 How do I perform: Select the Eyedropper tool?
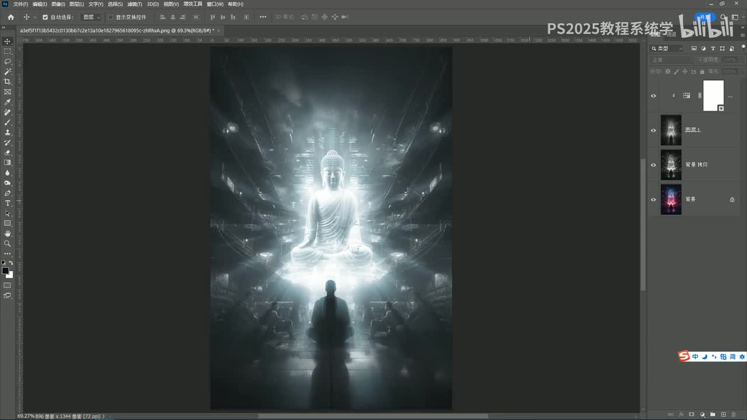tap(8, 102)
